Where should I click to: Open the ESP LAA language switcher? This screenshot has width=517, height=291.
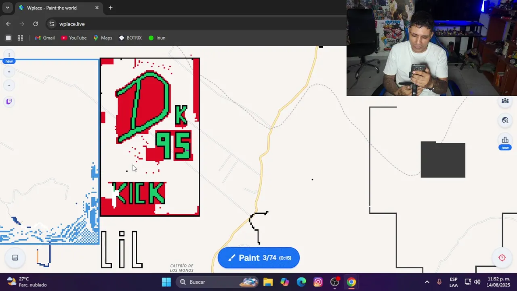tap(454, 282)
